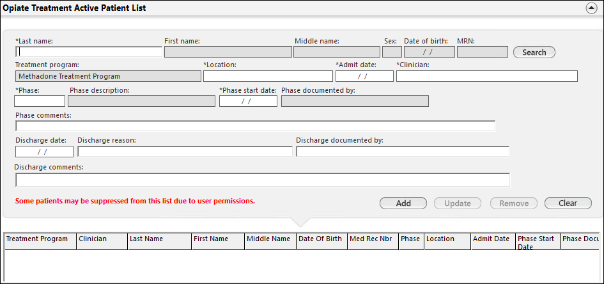Screen dimensions: 604x284
Task: Click the Discharge reason field
Action: [185, 152]
